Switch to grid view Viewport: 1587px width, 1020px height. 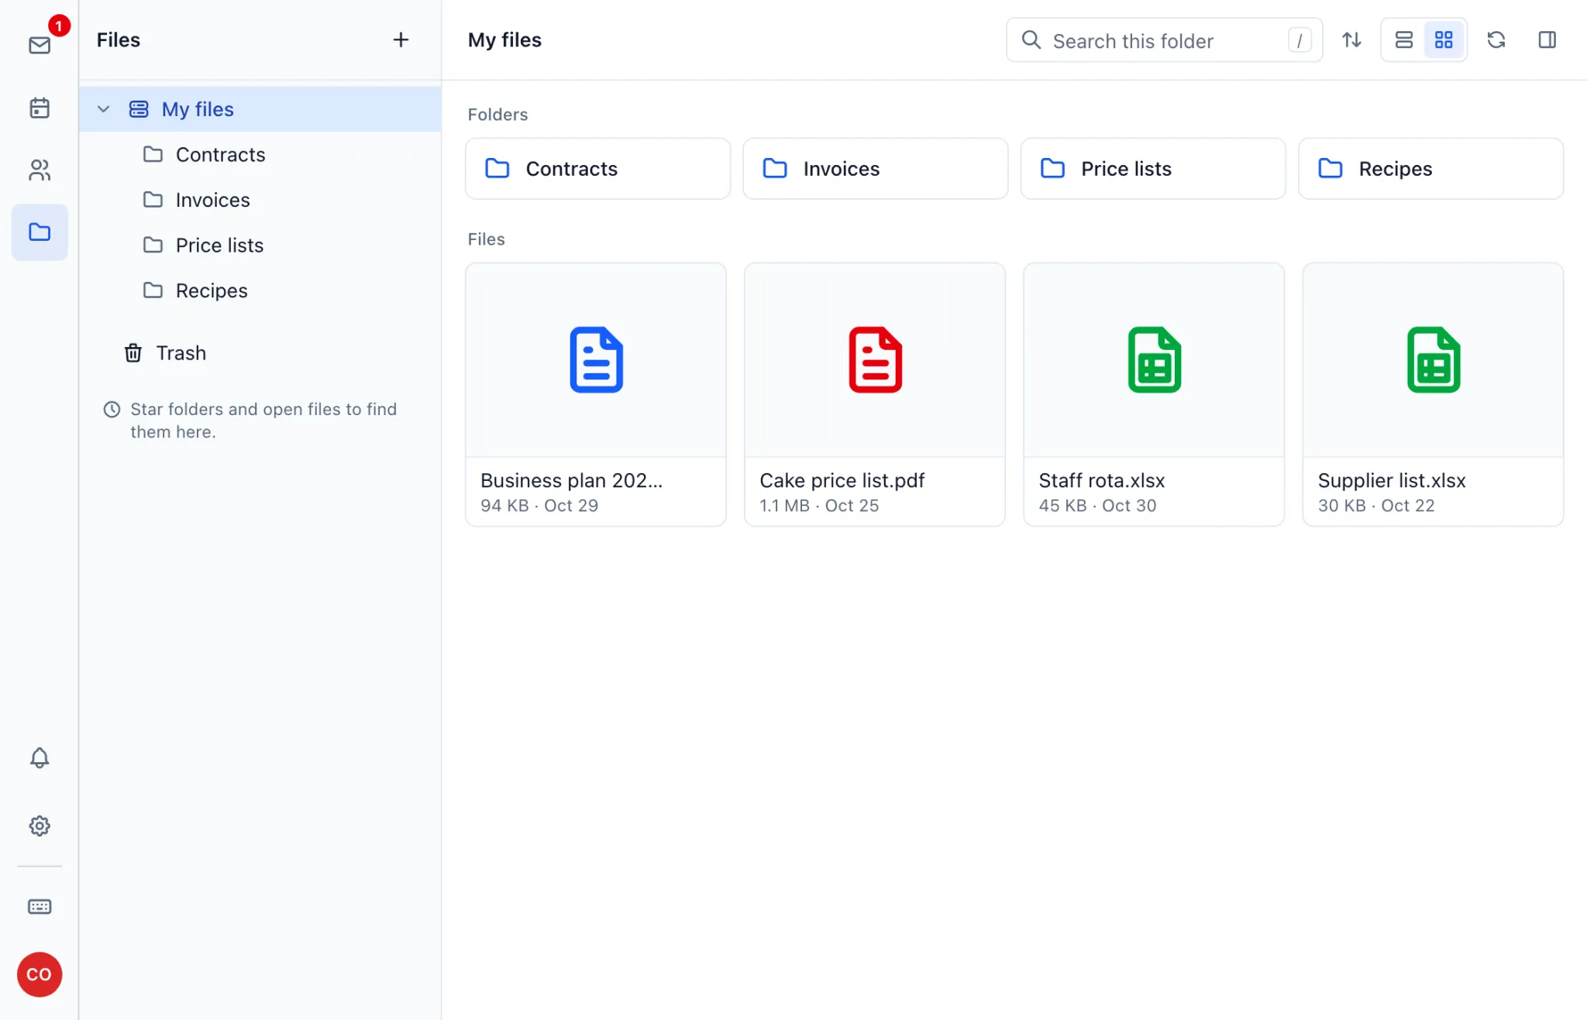point(1444,39)
